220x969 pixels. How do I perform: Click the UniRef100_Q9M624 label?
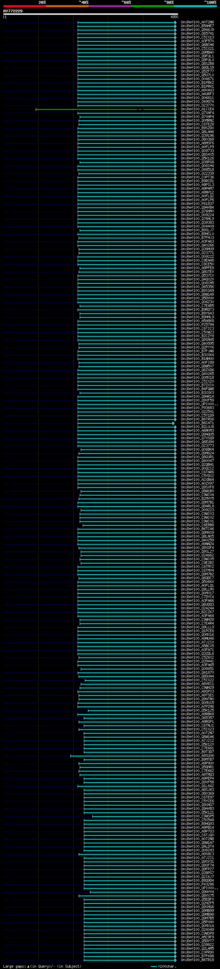pos(197,453)
